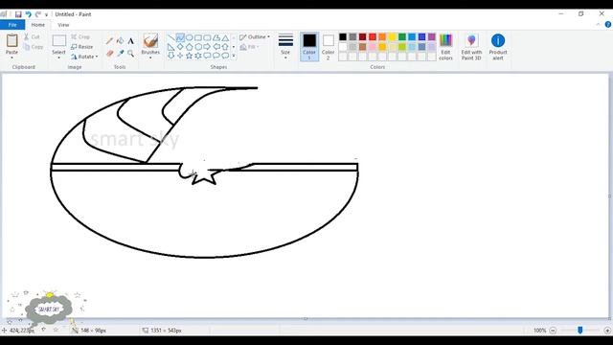Choose the Cloud callout shape

click(225, 56)
